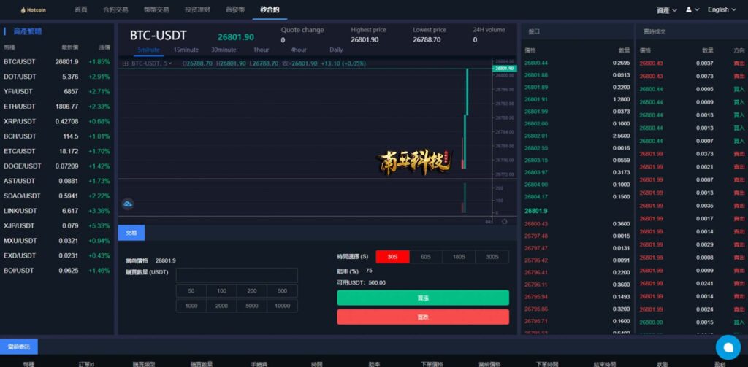
Task: Open the 資產 assets dropdown in the header
Action: click(666, 10)
